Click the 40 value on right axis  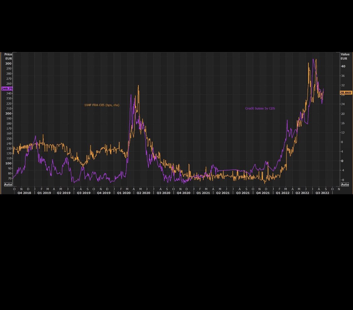pyautogui.click(x=343, y=66)
